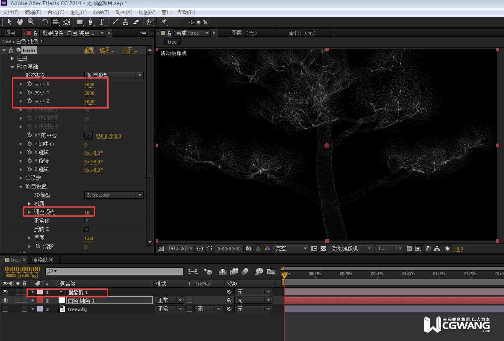
Task: Activate the Eraser tool
Action: [136, 22]
